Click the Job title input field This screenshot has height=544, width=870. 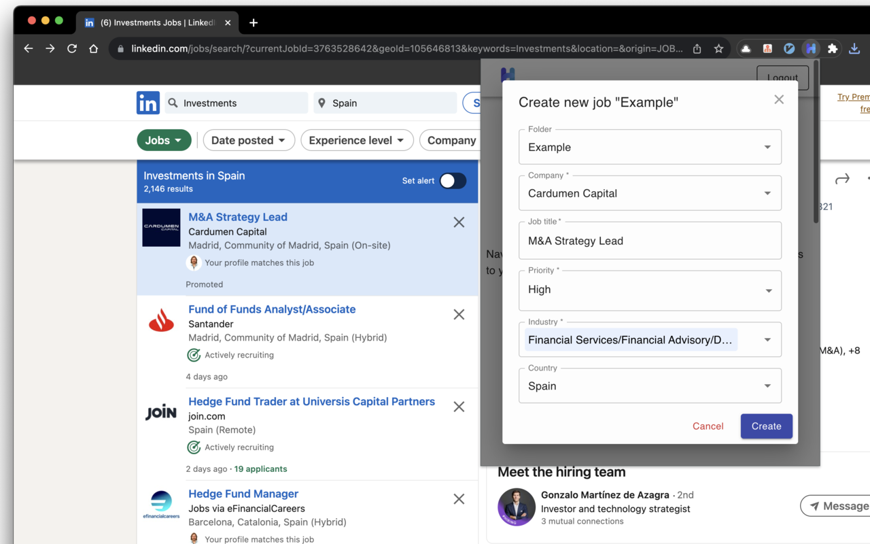650,241
